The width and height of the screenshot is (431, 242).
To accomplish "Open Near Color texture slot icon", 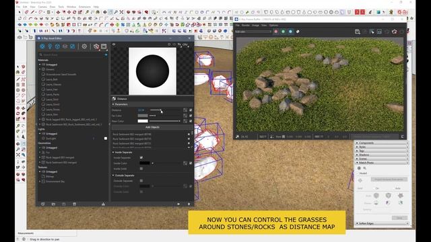I will (185, 121).
